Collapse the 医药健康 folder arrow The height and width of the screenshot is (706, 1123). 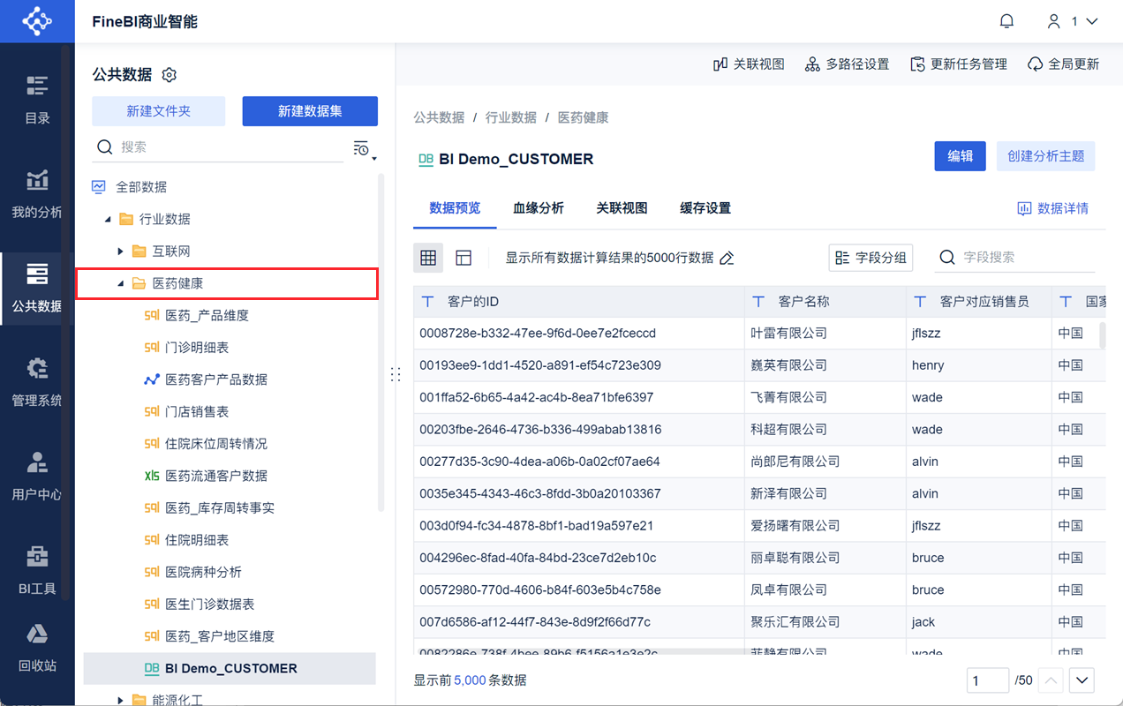[120, 283]
